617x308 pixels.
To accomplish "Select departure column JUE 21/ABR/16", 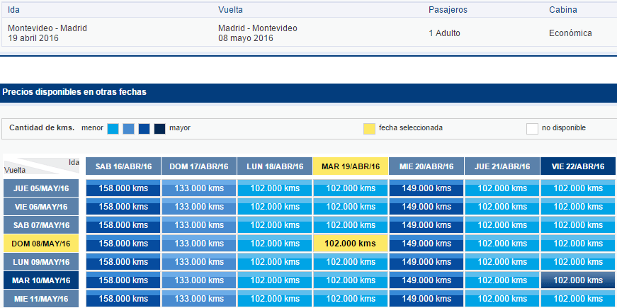I will tap(502, 166).
